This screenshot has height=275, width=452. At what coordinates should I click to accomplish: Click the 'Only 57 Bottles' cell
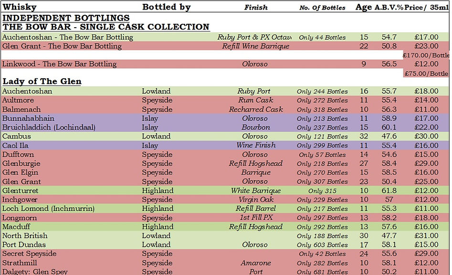click(x=322, y=155)
